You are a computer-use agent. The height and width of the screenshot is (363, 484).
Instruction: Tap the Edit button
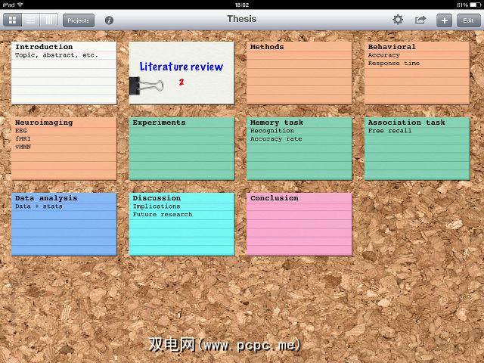[x=468, y=20]
